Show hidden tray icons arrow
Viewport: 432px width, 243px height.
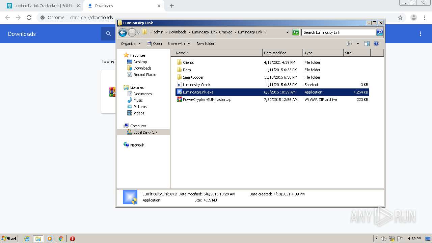[x=377, y=239]
